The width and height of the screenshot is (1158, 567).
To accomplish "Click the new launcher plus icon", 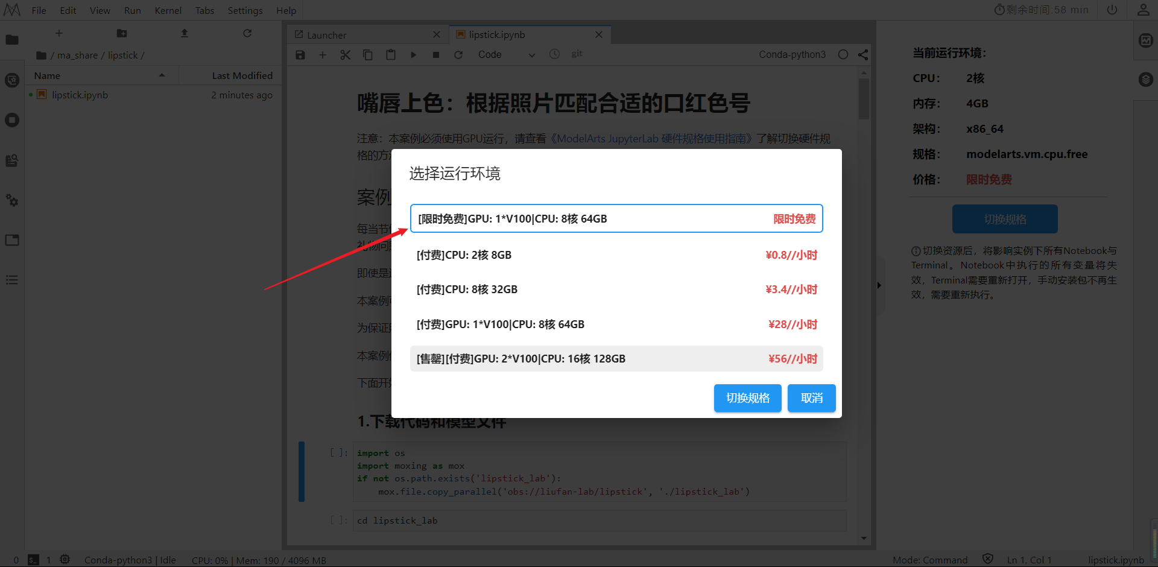I will [x=59, y=33].
